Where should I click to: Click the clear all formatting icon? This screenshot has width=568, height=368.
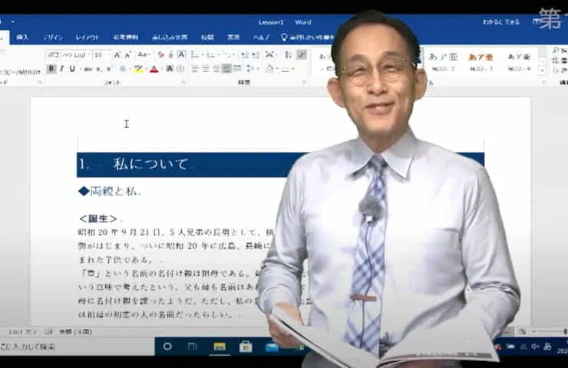coord(160,55)
